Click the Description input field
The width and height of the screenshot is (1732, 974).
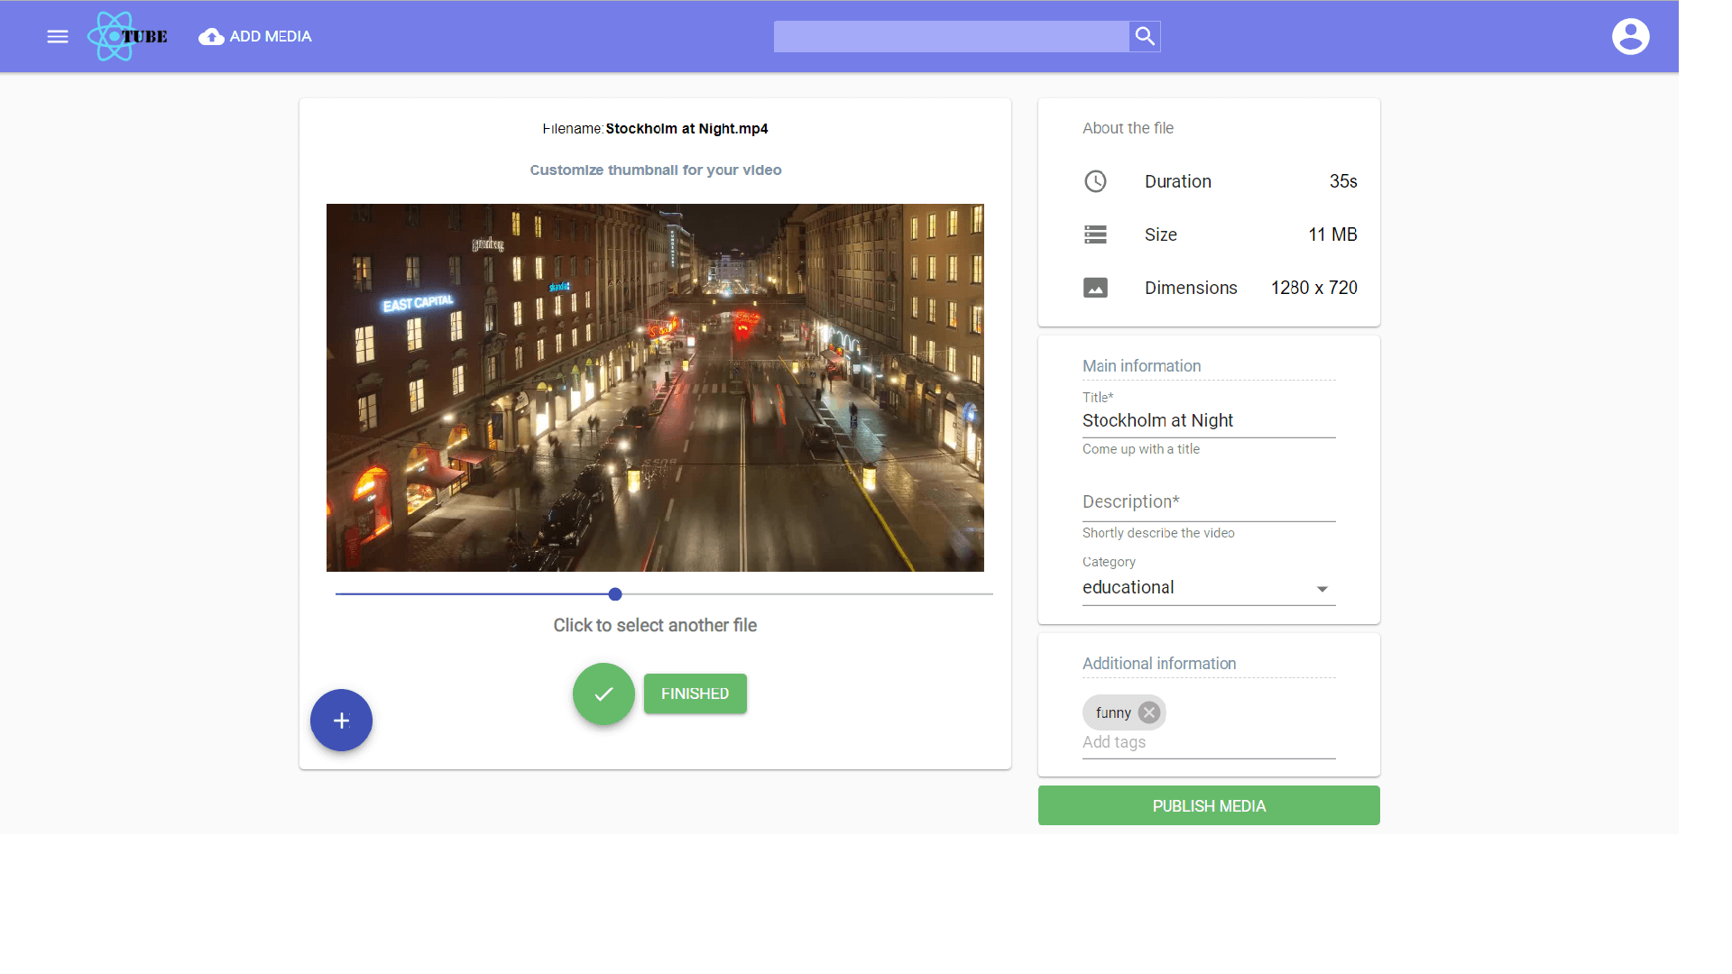point(1207,502)
